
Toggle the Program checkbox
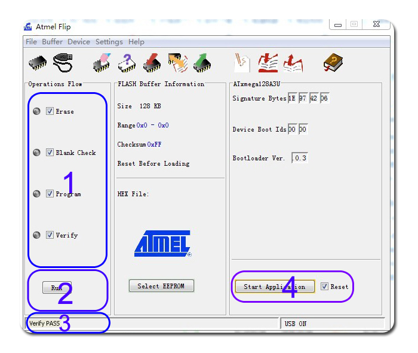(50, 193)
